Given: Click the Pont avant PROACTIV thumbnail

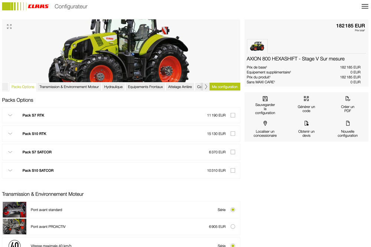Looking at the screenshot, I should [14, 227].
